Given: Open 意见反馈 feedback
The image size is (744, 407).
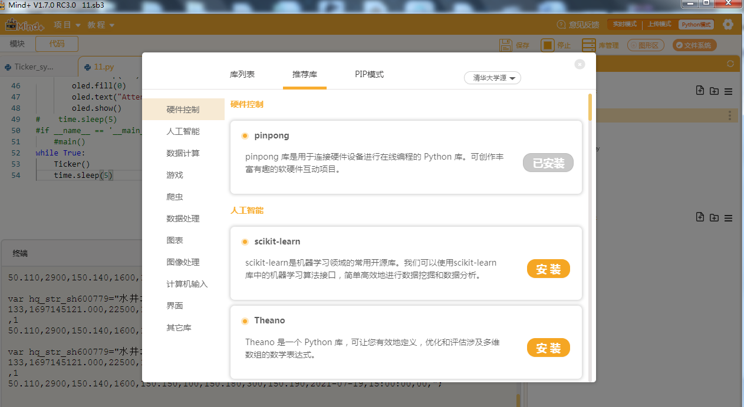Looking at the screenshot, I should (x=578, y=25).
